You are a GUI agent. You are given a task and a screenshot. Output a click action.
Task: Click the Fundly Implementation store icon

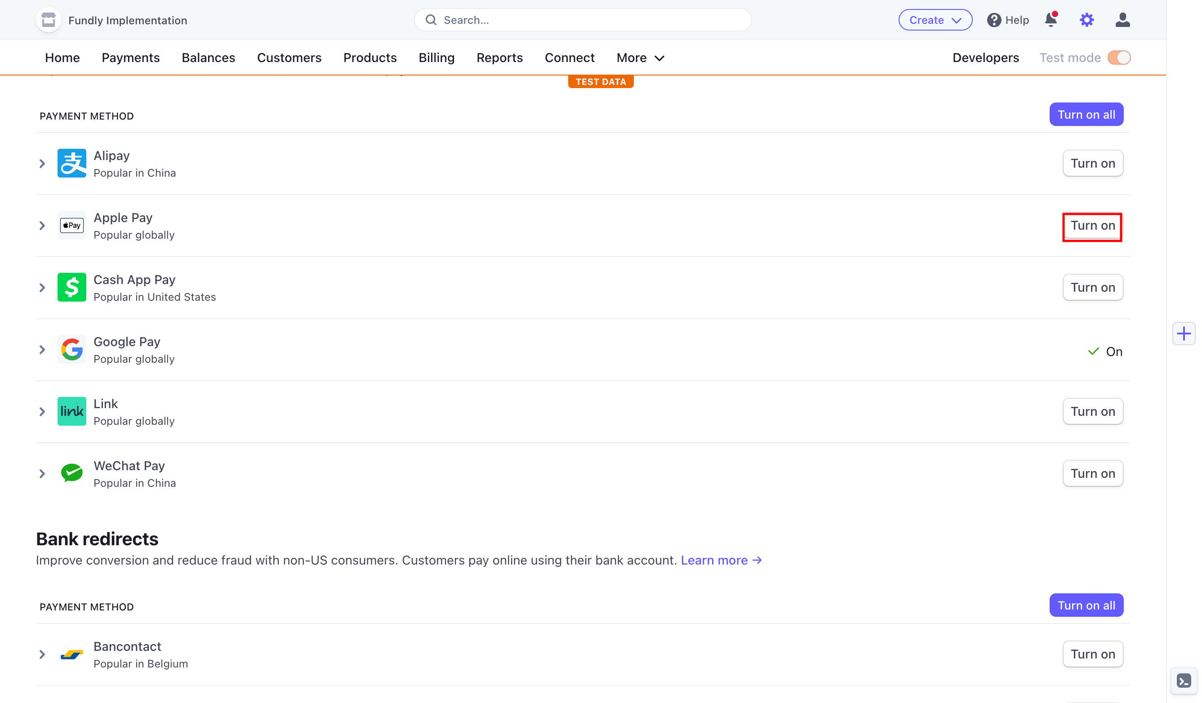[48, 20]
